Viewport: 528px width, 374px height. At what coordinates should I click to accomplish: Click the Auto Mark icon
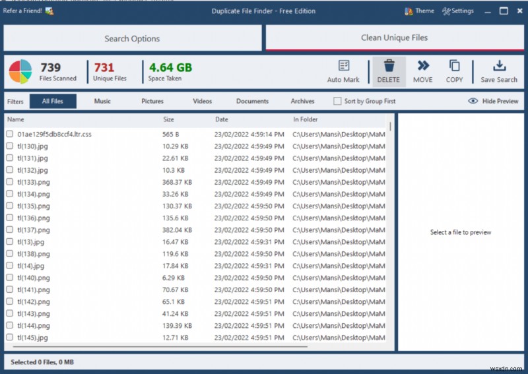[x=343, y=67]
